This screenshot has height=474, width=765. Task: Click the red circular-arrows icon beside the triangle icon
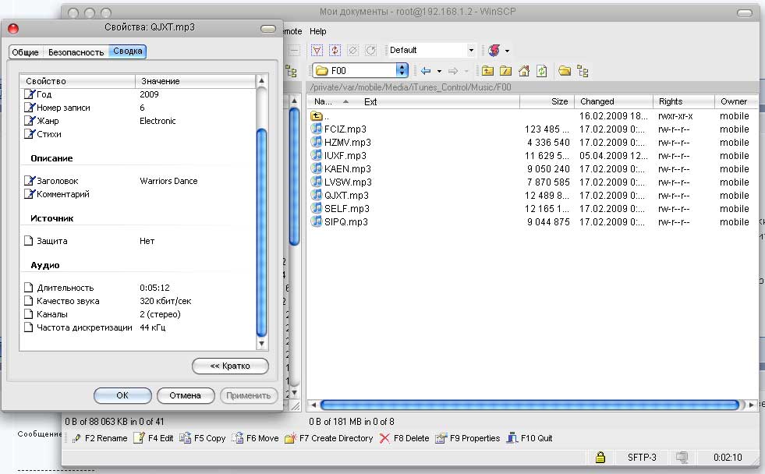(x=335, y=50)
